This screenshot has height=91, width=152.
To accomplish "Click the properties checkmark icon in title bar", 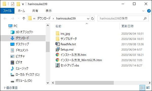I will (13, 4).
